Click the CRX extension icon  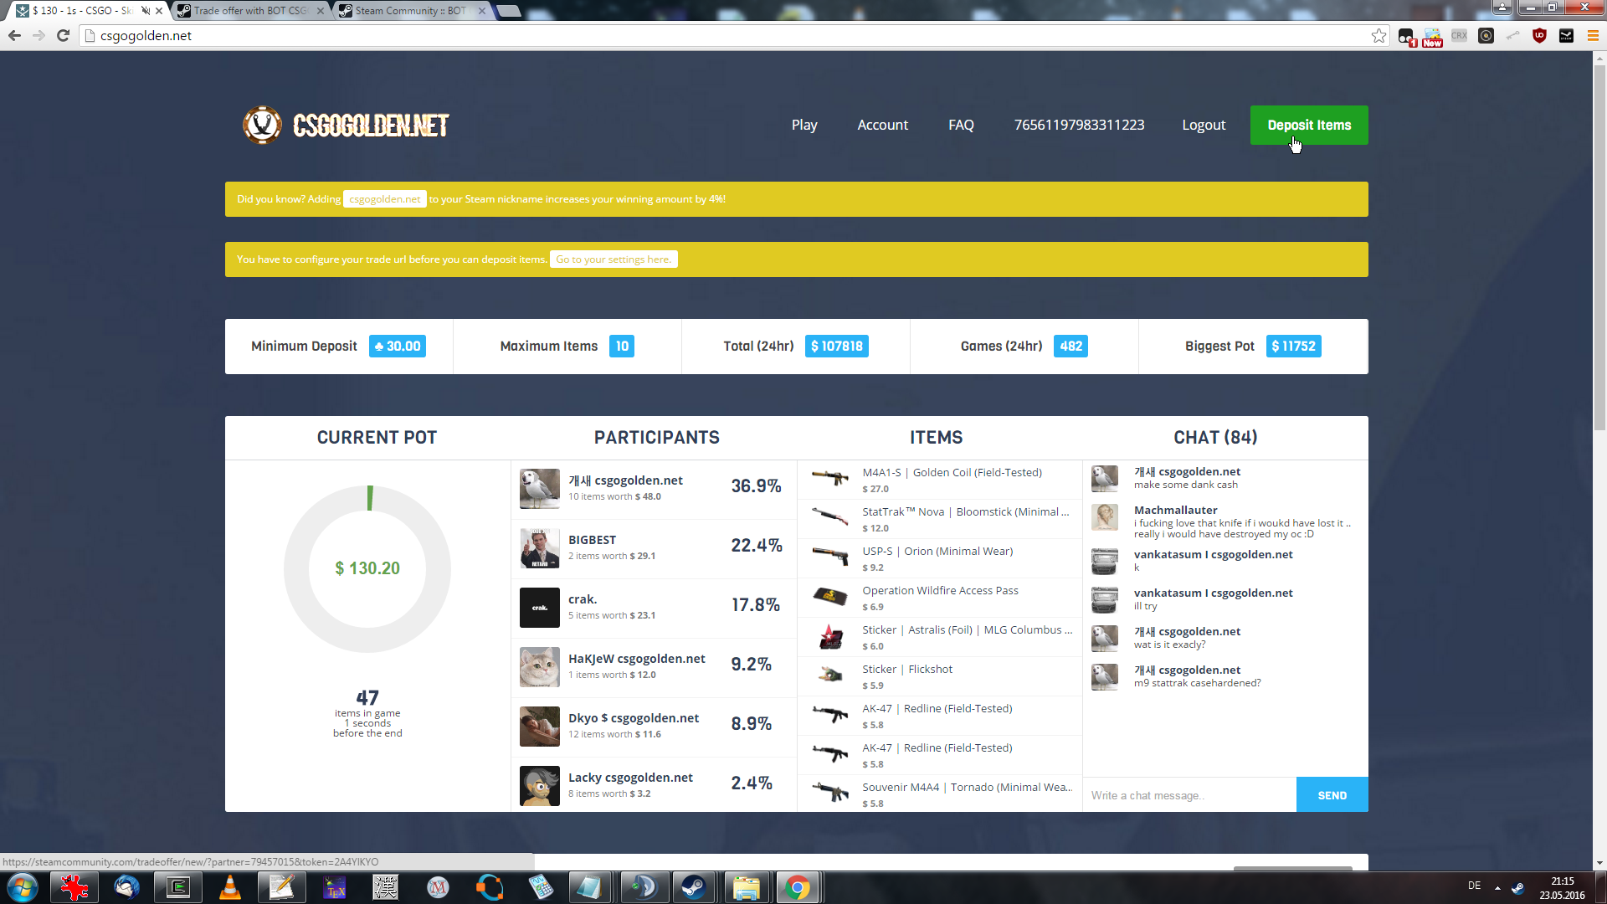tap(1459, 36)
